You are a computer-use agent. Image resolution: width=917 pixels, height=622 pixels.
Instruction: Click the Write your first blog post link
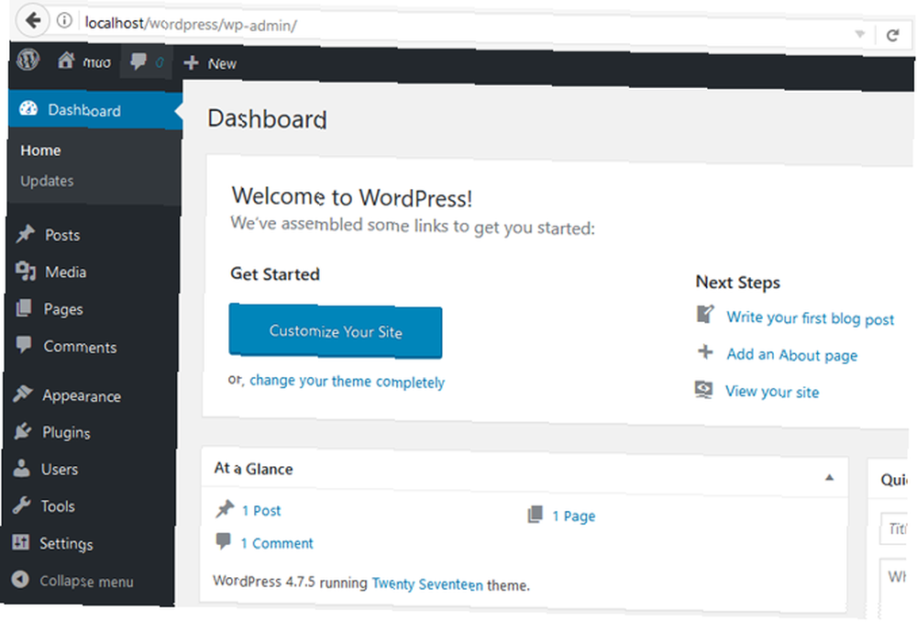click(811, 318)
